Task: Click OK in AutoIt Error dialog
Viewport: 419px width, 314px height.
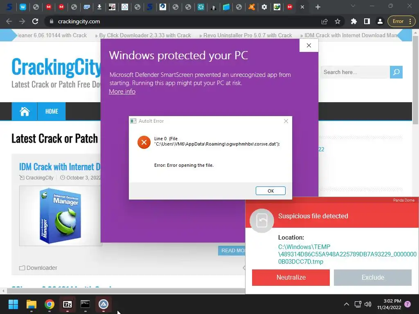Action: 270,191
